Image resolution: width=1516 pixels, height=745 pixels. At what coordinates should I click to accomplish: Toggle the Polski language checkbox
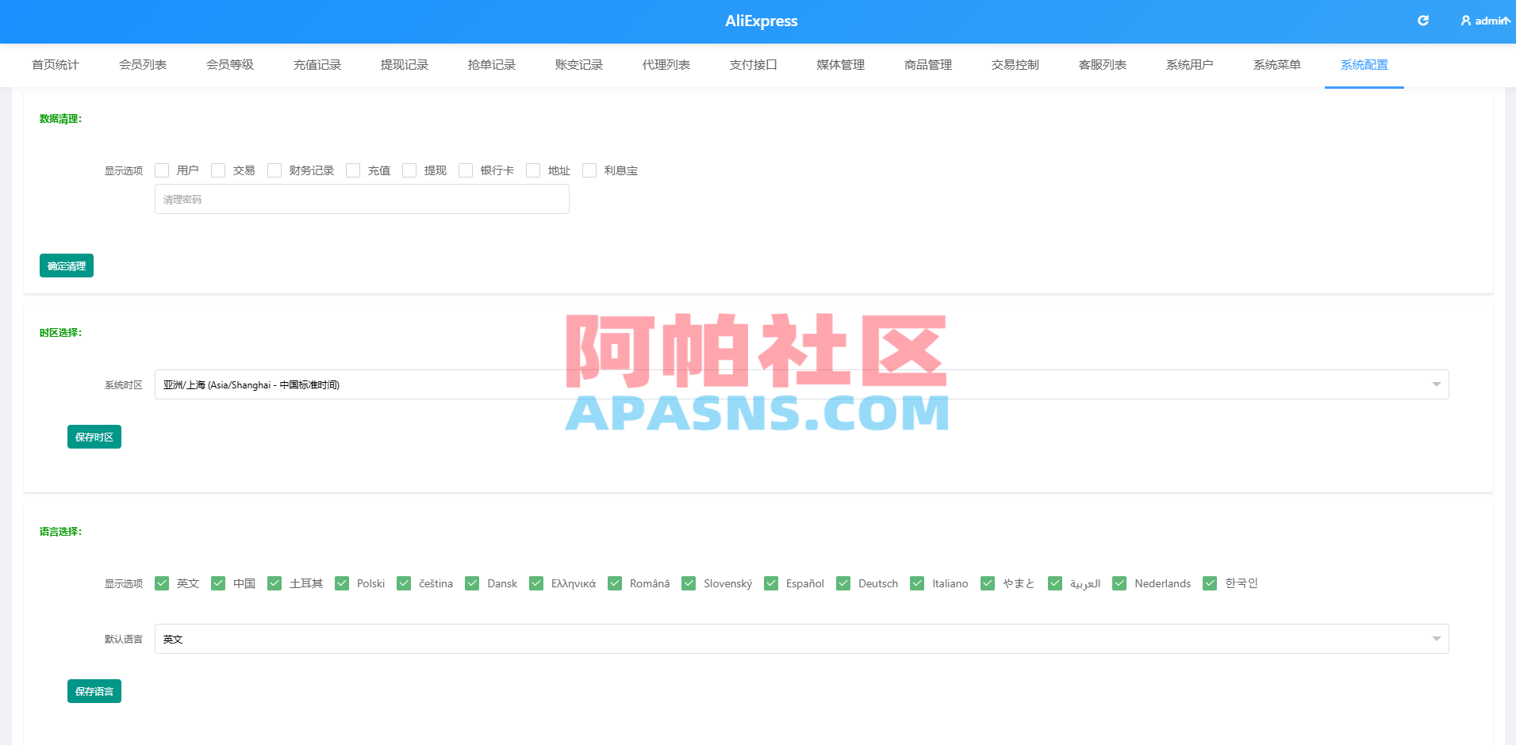coord(342,583)
